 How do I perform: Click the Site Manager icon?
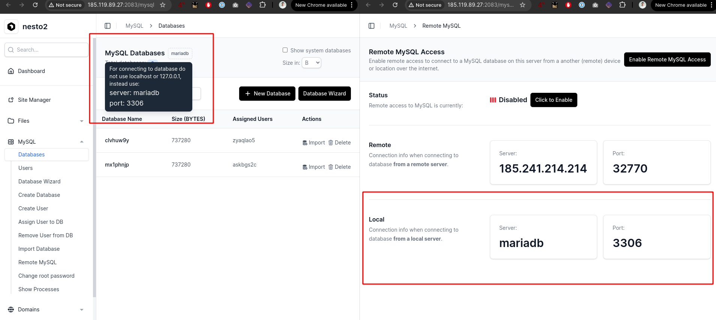point(11,100)
